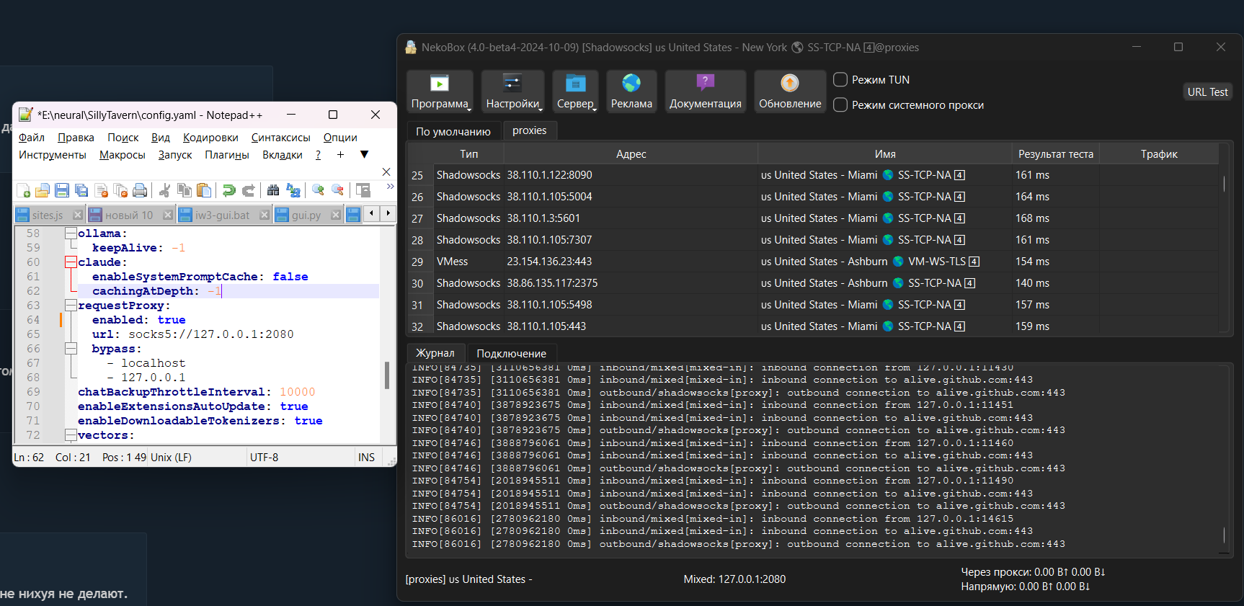The height and width of the screenshot is (606, 1244).
Task: Open Настройки settings in NekoBox
Action: [512, 92]
